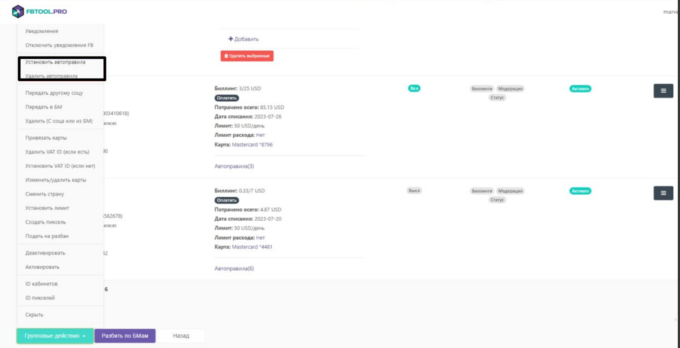Click the 'Назад' button

click(x=181, y=336)
